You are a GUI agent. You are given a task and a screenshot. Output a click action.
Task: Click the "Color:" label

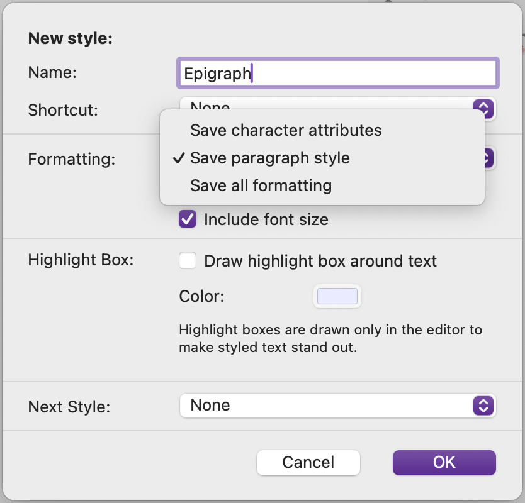coord(201,296)
